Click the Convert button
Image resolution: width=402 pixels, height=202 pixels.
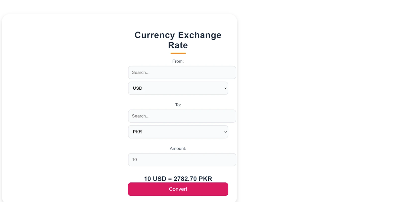(178, 189)
